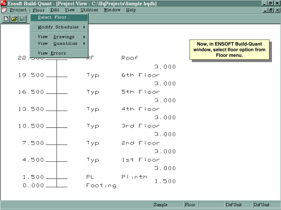
Task: Click the 1st Floor label
Action: point(140,160)
